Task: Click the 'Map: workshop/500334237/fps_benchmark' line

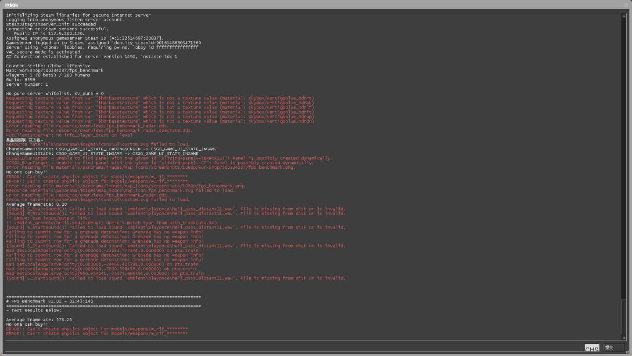Action: (x=54, y=70)
